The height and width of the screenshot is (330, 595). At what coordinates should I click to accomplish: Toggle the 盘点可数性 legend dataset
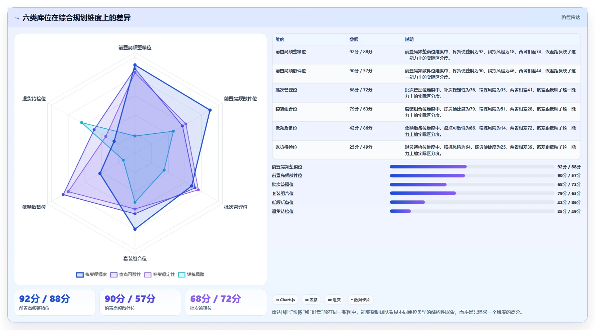pyautogui.click(x=125, y=275)
